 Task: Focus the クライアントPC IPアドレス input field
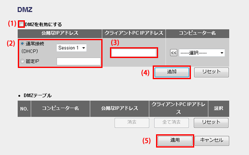coord(134,53)
